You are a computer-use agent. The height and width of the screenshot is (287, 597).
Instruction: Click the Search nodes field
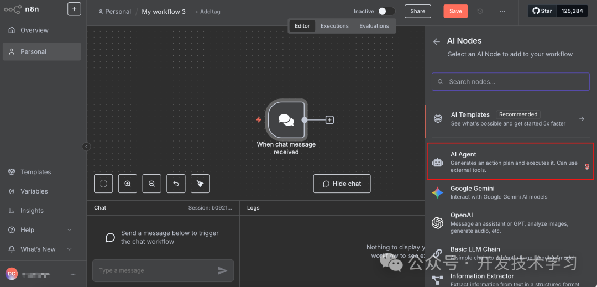511,81
